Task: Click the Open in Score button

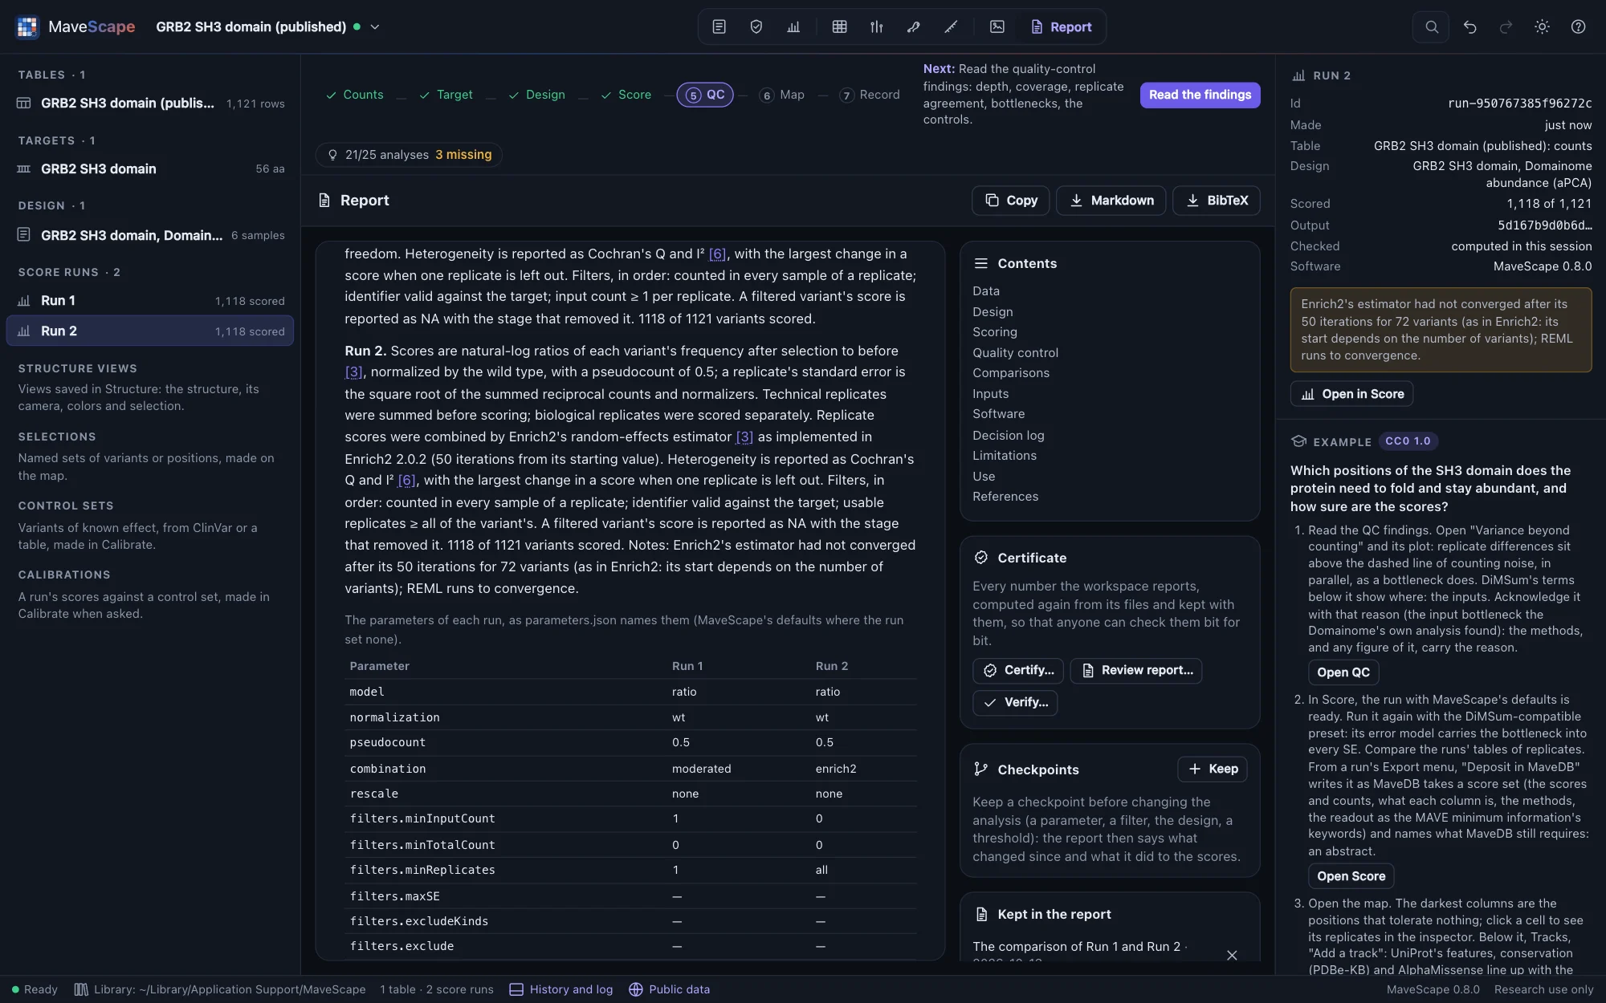Action: click(x=1351, y=394)
